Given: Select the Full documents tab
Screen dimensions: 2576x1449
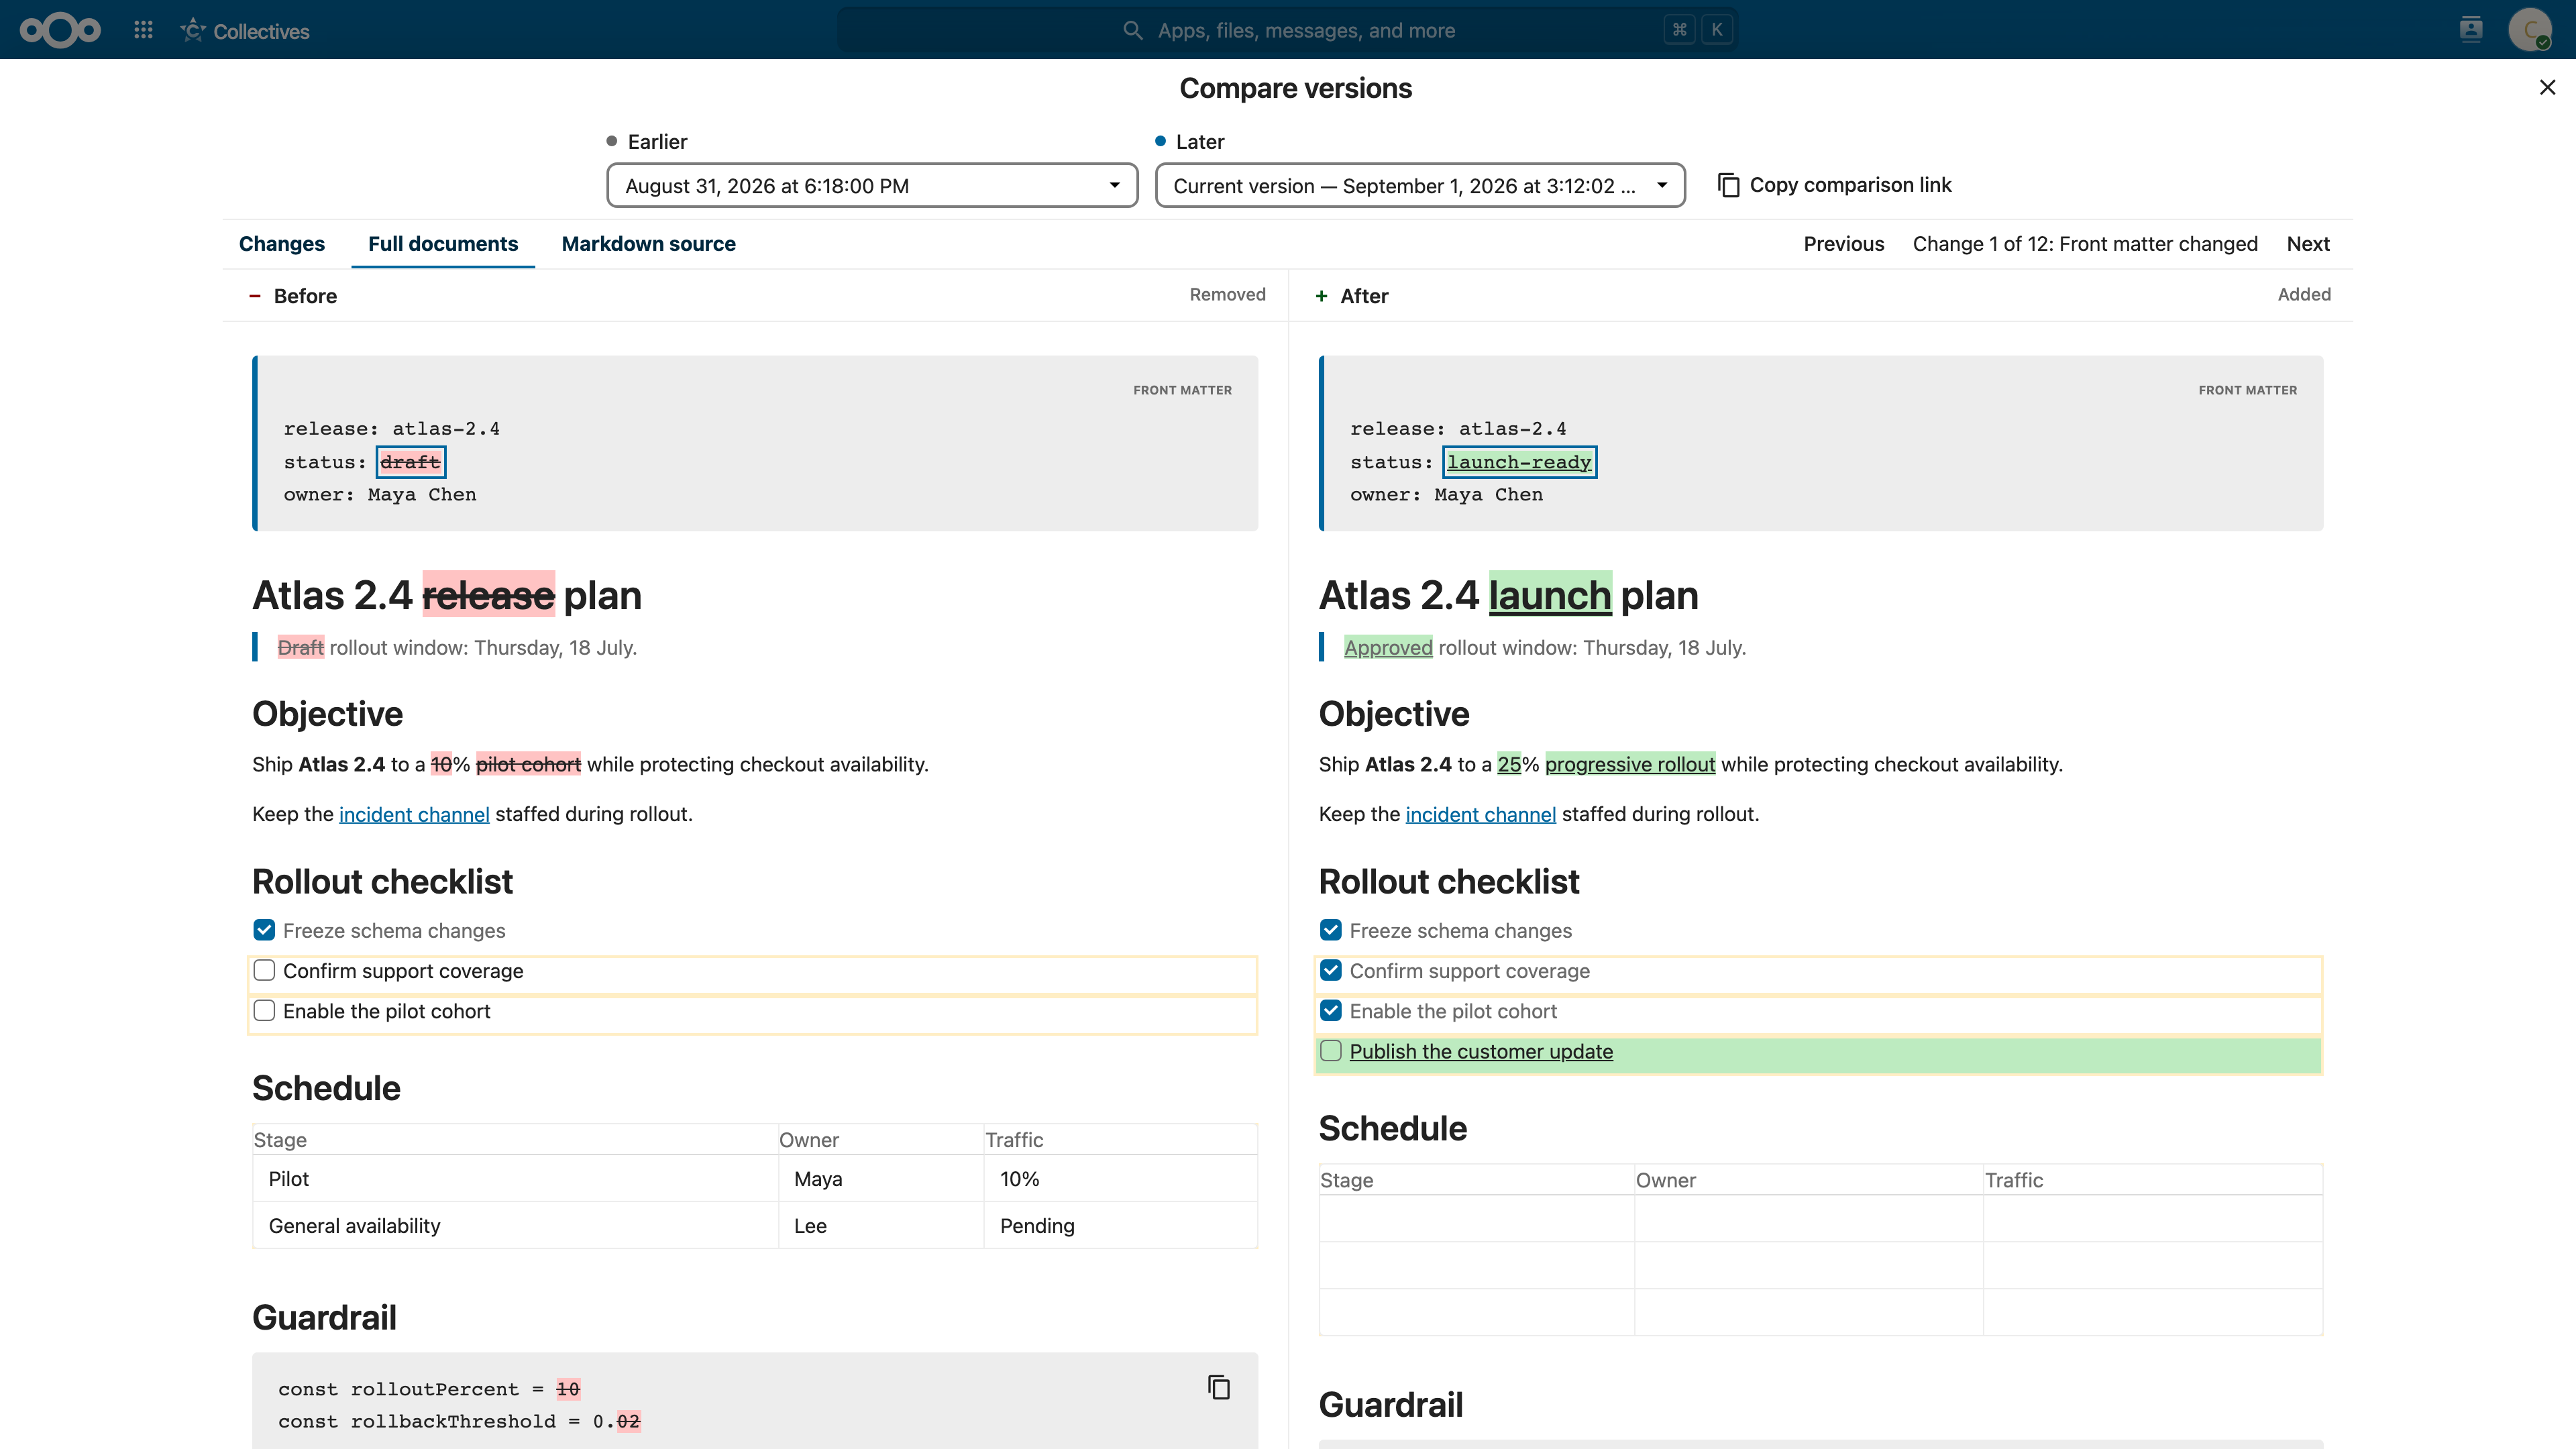Looking at the screenshot, I should pos(443,244).
